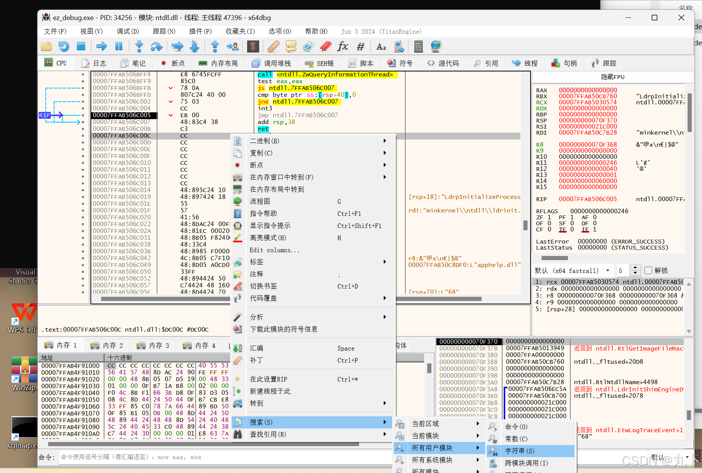The image size is (702, 473).
Task: Choose 高亮模式(H) context menu item
Action: pyautogui.click(x=313, y=237)
